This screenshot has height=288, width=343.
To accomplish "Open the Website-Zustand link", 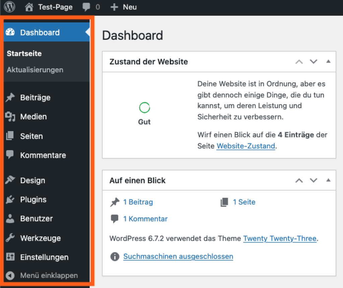I will 246,146.
